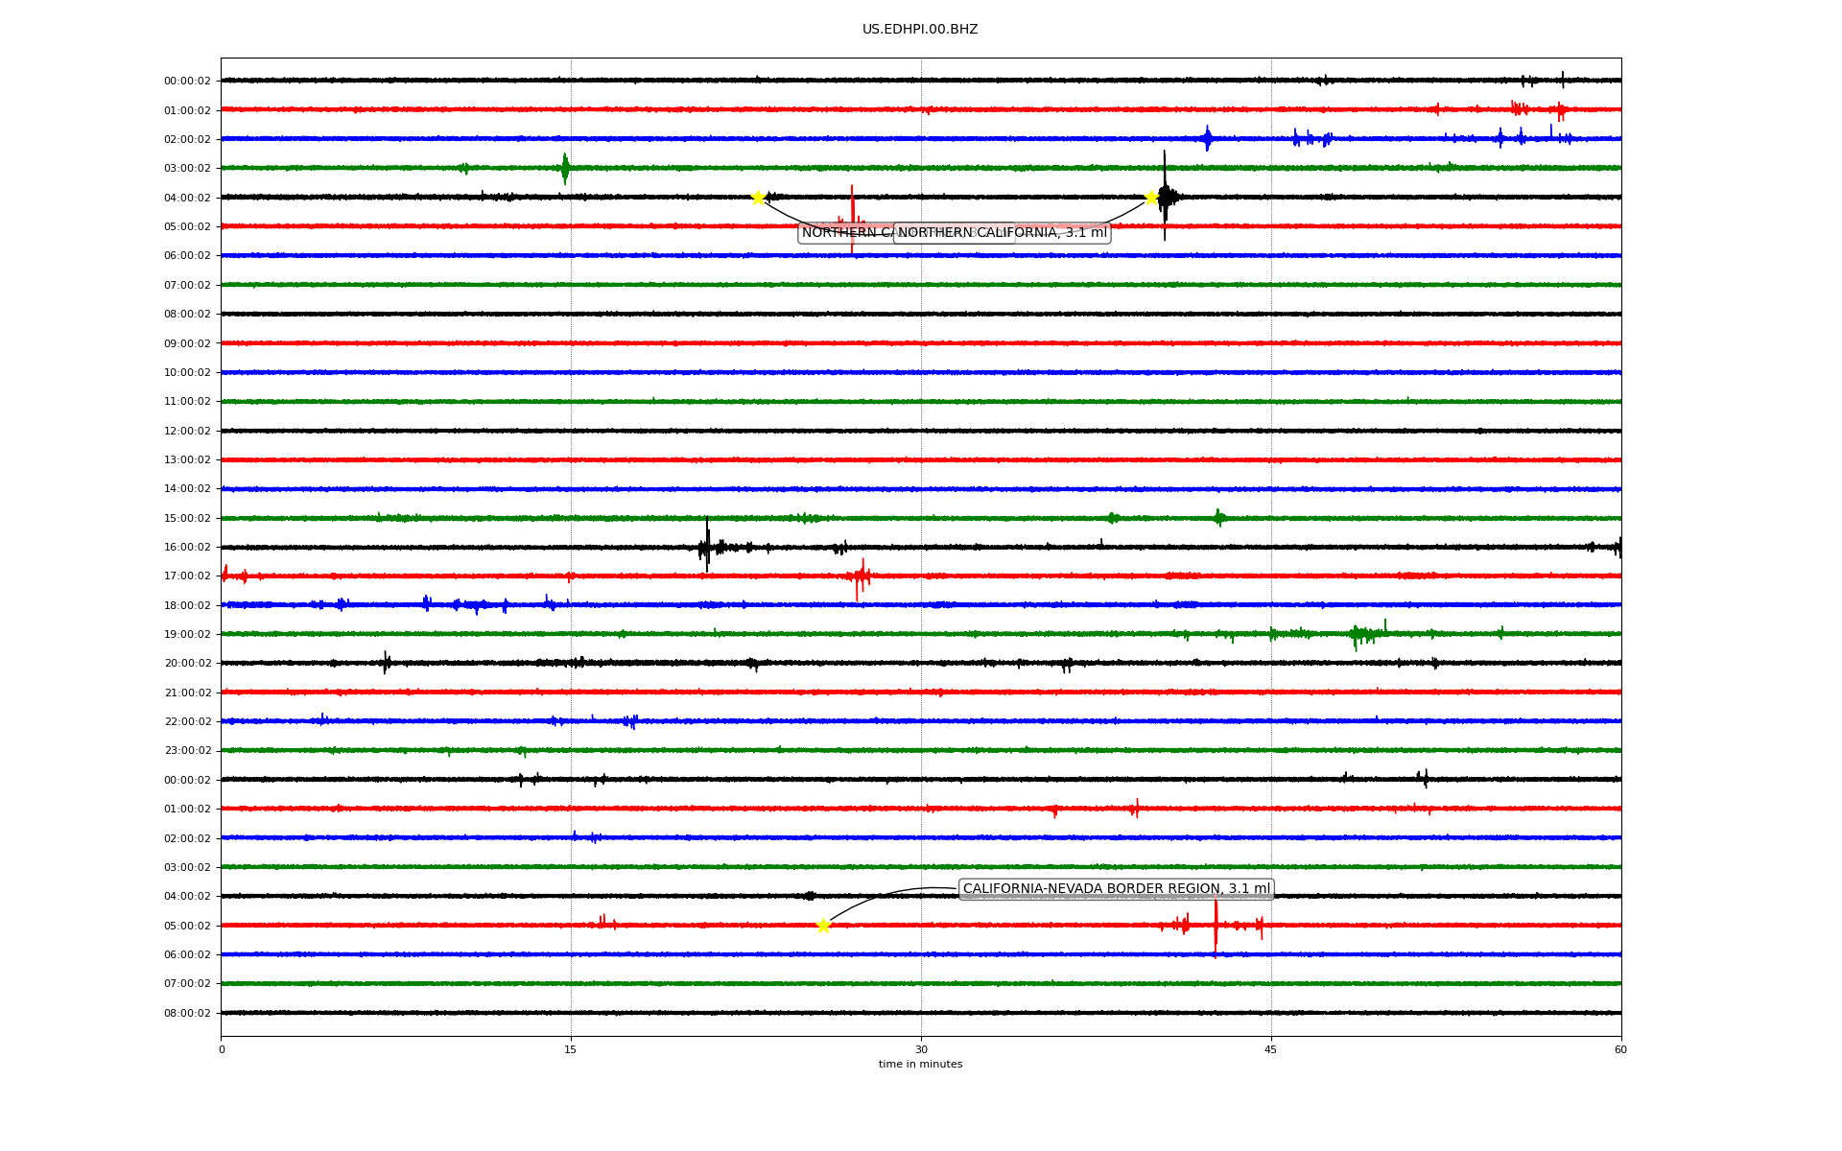Click the 45 tick on the time axis
Viewport: 1842px width, 1151px height.
(1271, 1049)
